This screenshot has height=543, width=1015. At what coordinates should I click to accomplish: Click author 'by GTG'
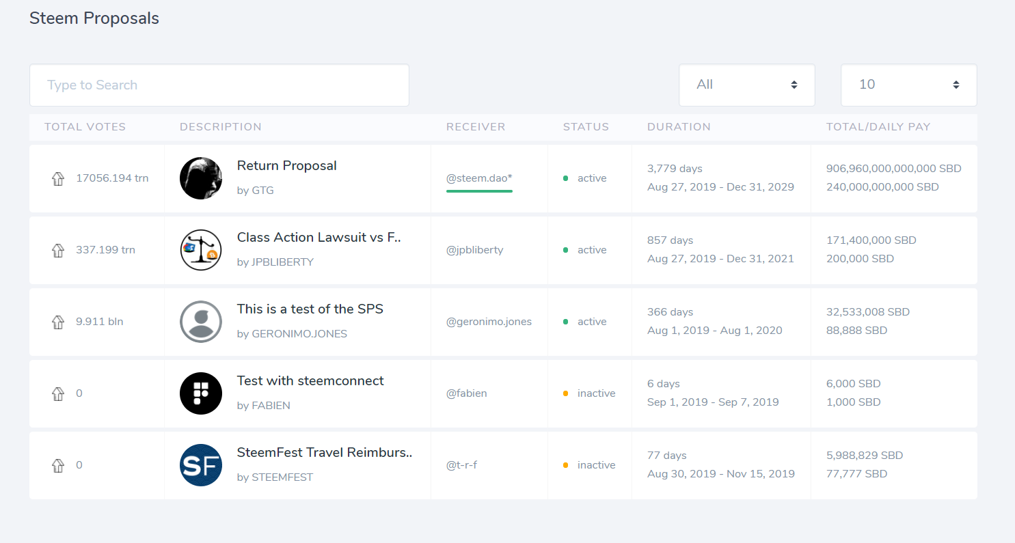(256, 191)
